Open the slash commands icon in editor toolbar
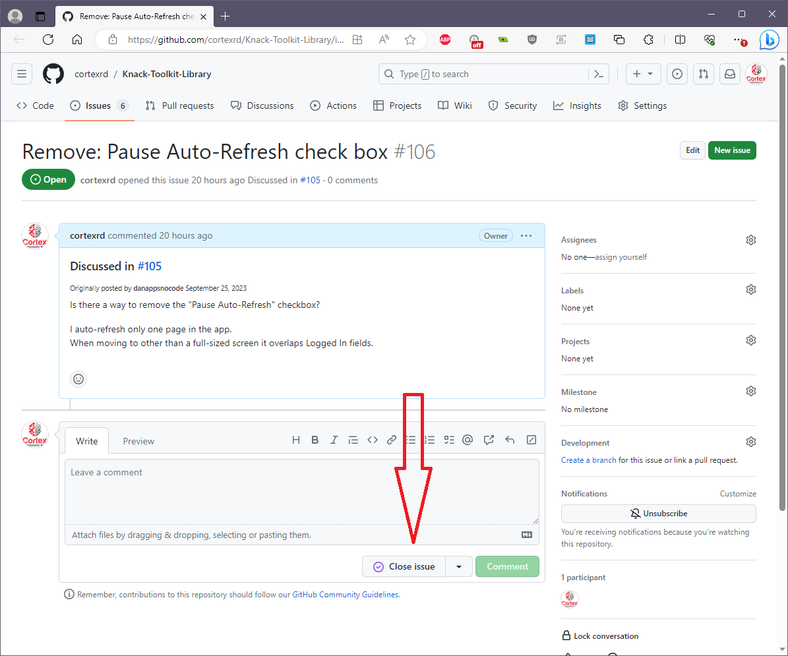Viewport: 788px width, 656px height. coord(531,440)
